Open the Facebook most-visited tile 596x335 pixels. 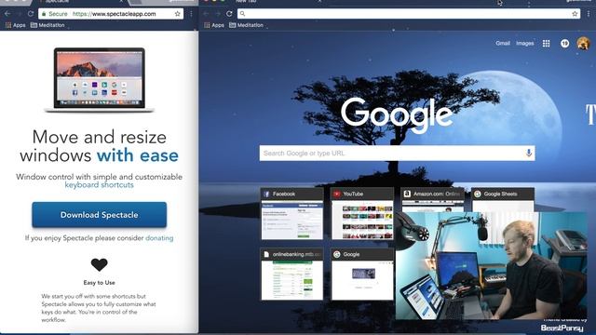click(291, 213)
